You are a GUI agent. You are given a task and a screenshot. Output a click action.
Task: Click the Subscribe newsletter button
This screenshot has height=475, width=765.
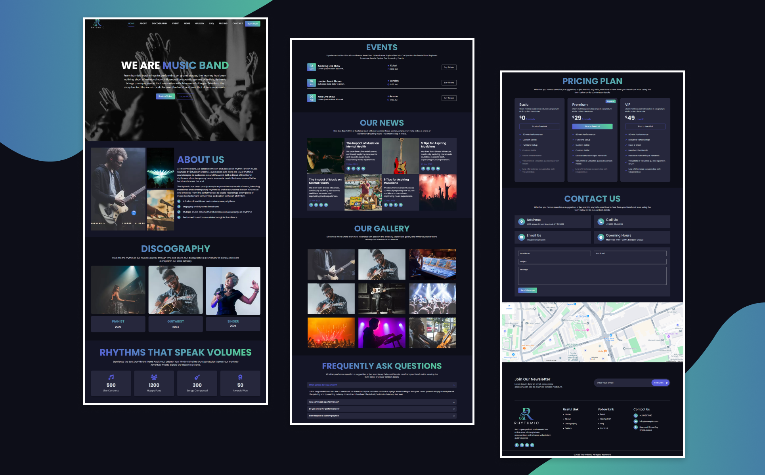pyautogui.click(x=660, y=383)
